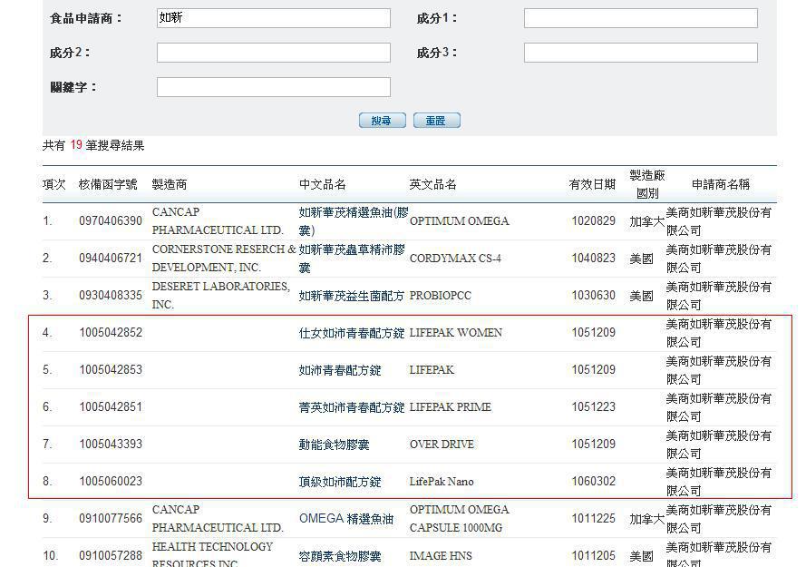
Task: Click manufacturer DESERET LABORATORIES, INC.
Action: point(221,296)
